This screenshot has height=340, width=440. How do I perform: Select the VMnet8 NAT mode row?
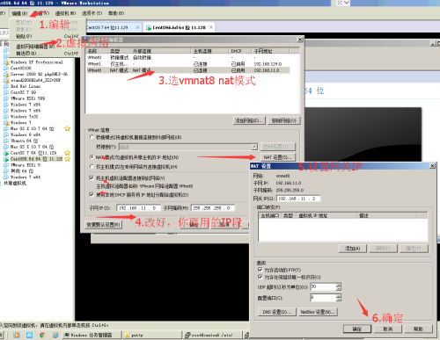[x=187, y=70]
